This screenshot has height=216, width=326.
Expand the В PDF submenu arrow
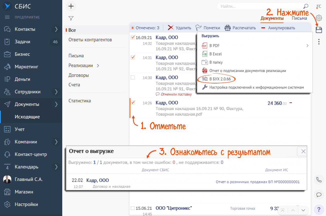point(307,46)
